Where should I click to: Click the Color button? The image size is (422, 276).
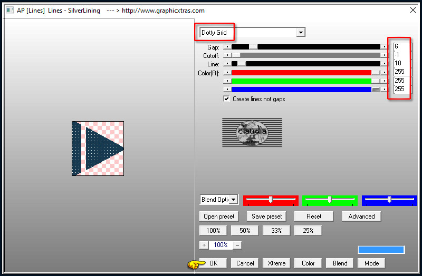pos(308,263)
